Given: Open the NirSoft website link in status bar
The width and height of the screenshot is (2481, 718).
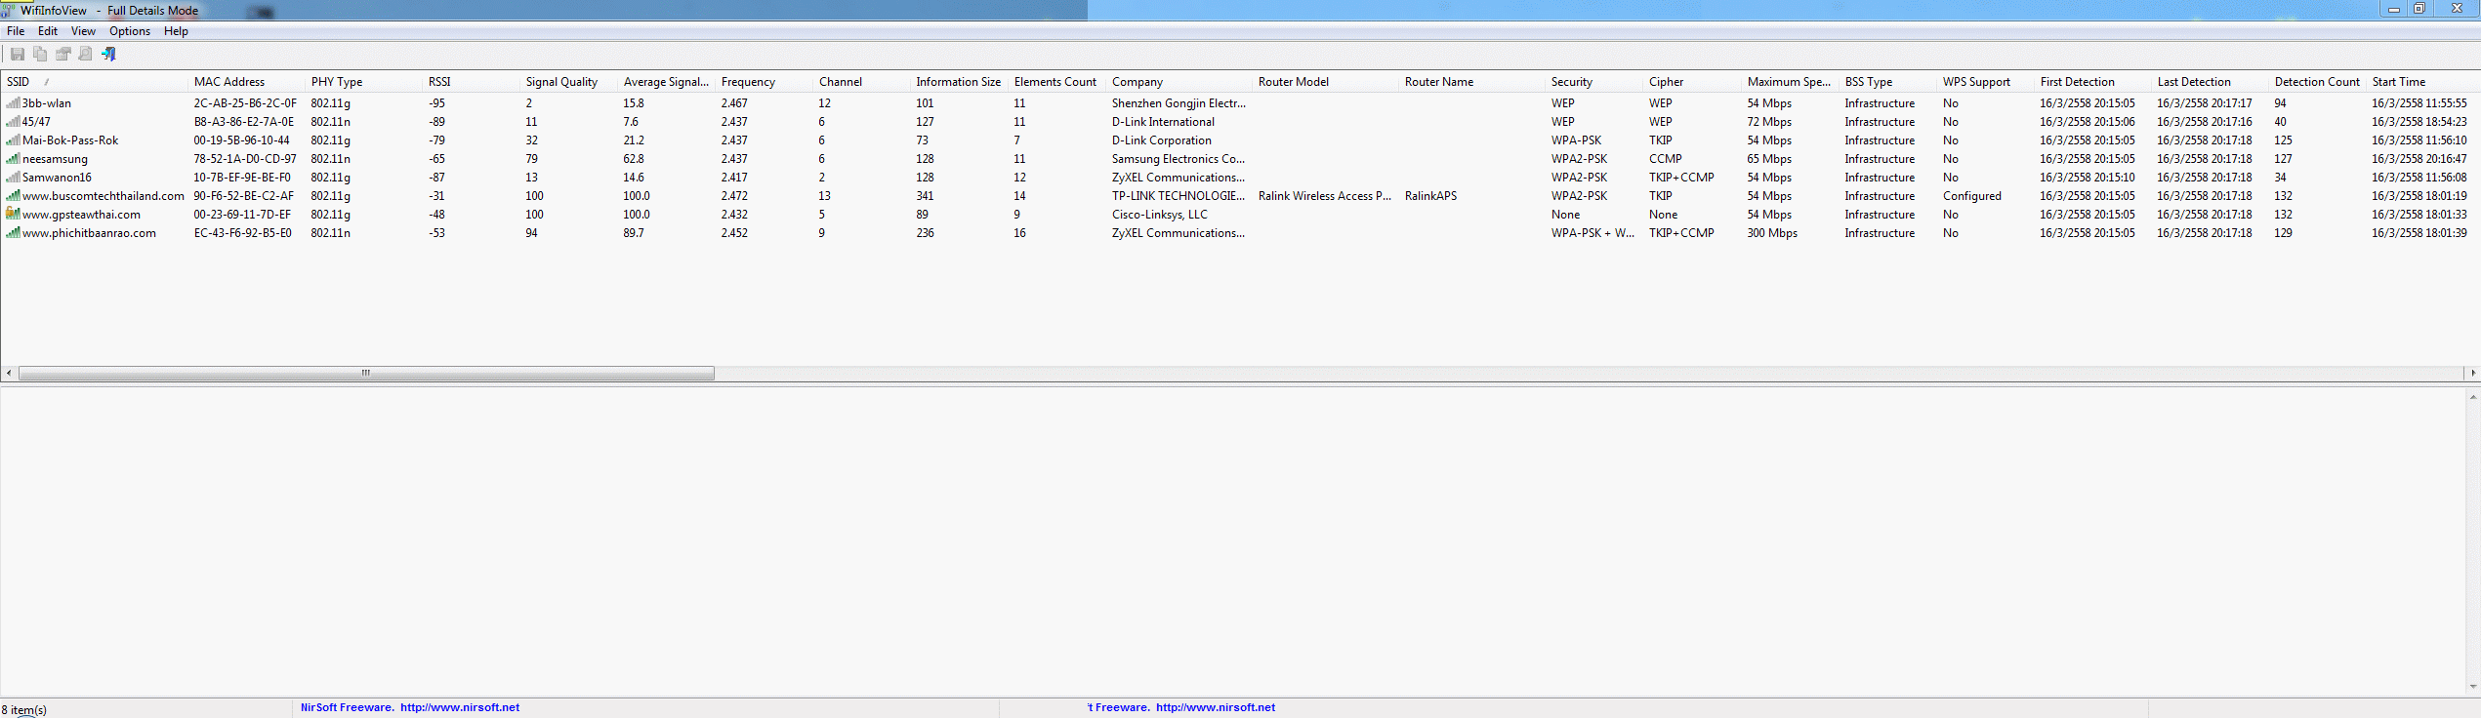Looking at the screenshot, I should pyautogui.click(x=460, y=708).
